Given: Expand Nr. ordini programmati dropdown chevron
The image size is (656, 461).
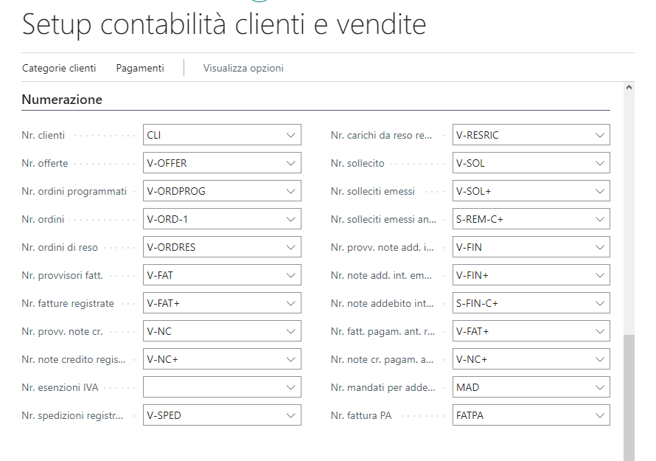Looking at the screenshot, I should 290,191.
